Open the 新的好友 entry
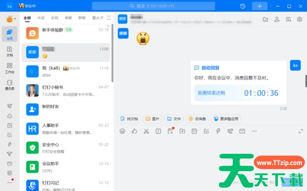Screen dimensions: 307x191 tap(66, 110)
